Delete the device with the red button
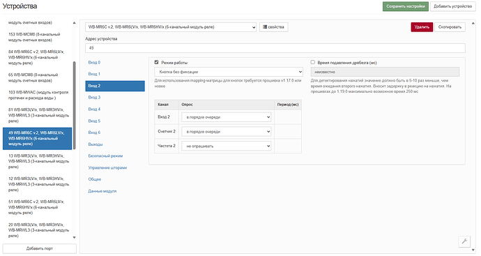Image resolution: width=481 pixels, height=256 pixels. coord(422,27)
